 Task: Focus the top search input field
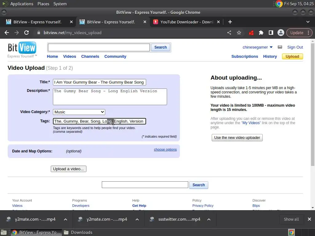click(x=99, y=47)
